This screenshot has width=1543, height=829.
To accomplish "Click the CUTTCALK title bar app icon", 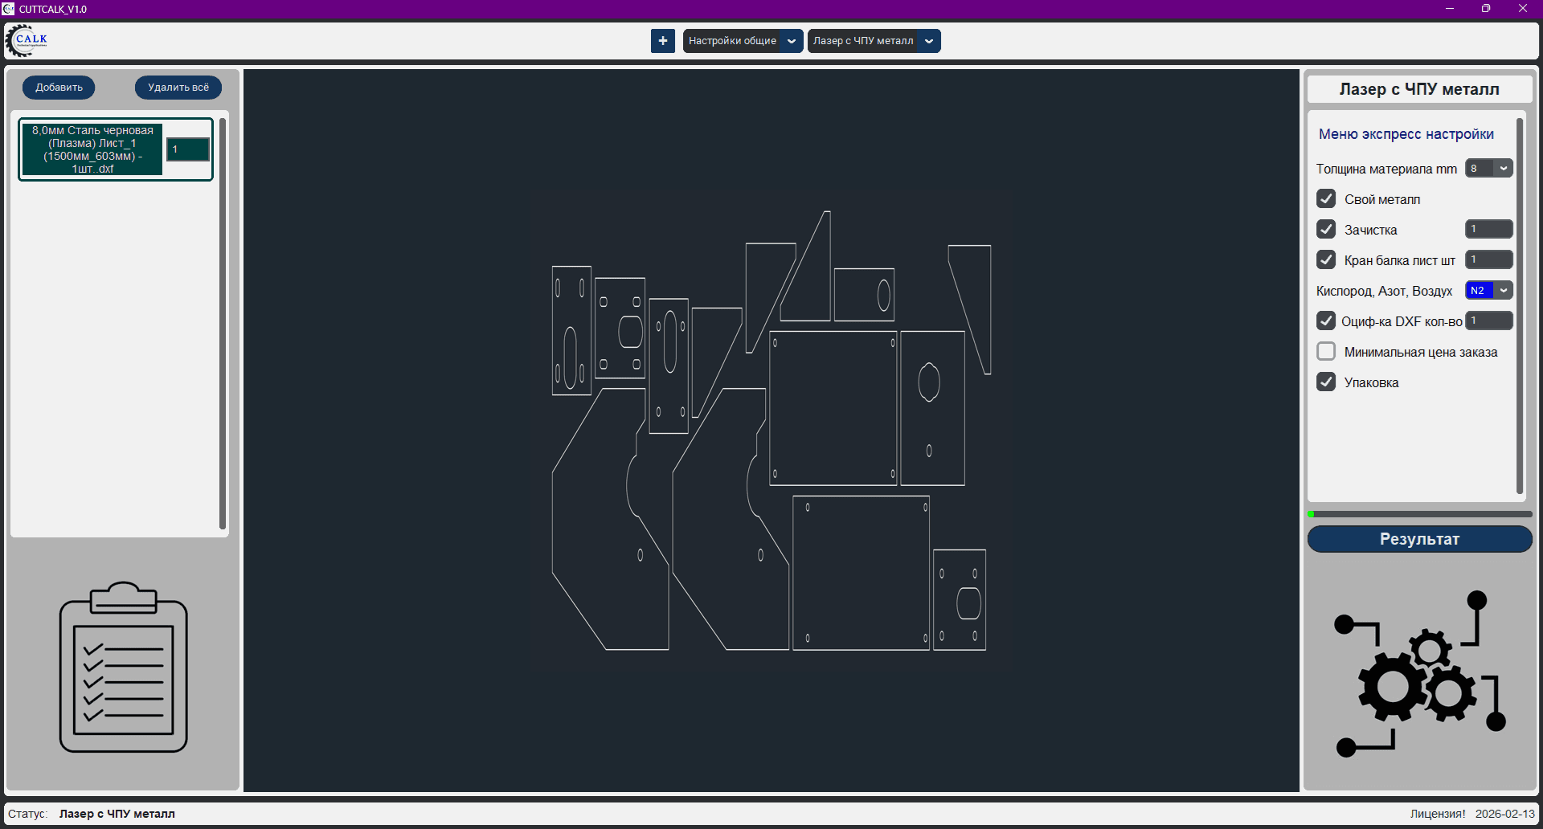I will point(9,9).
